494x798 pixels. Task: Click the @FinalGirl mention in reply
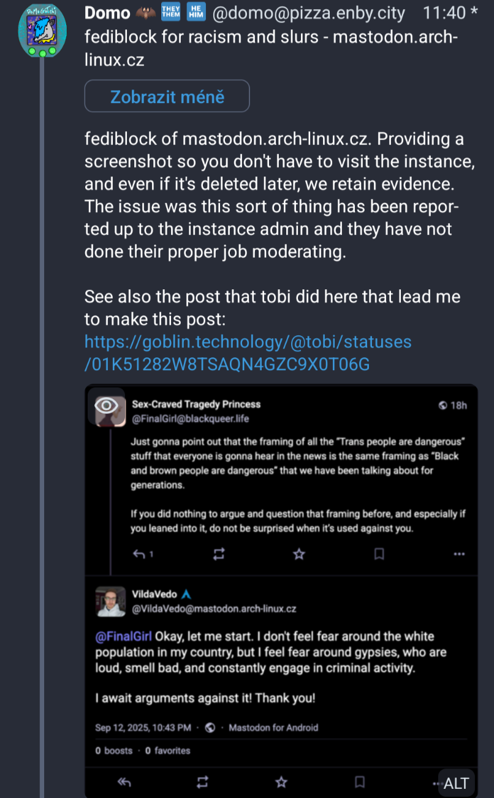[123, 636]
